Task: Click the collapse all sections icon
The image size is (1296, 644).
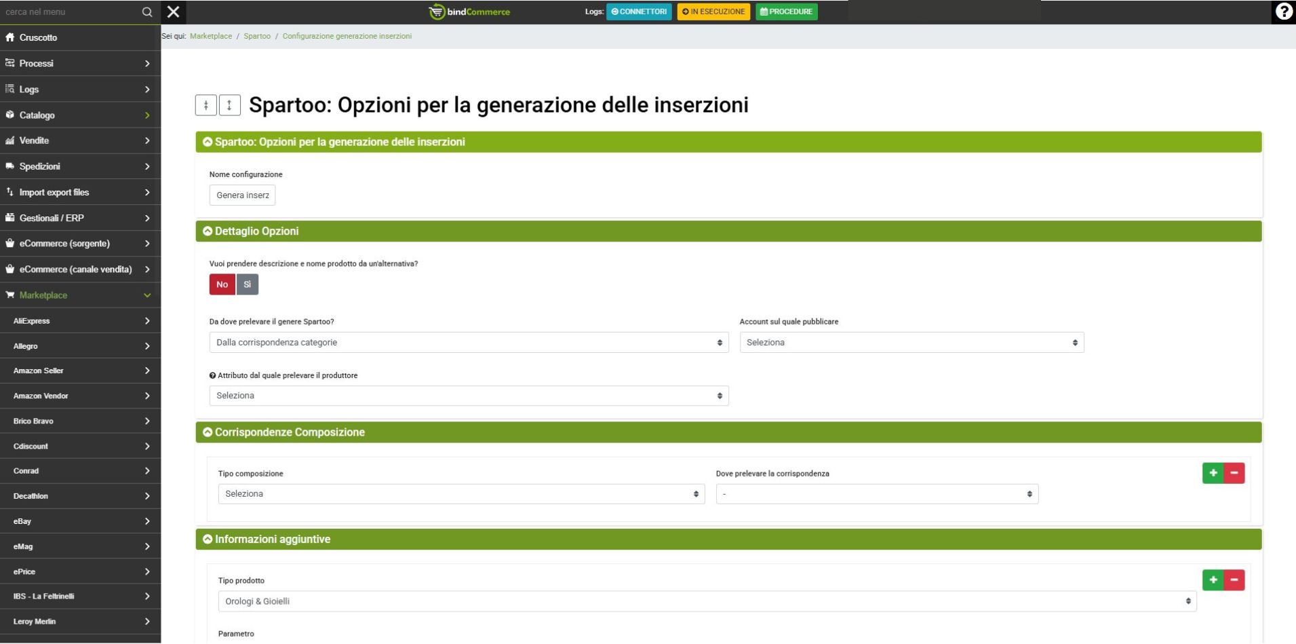Action: click(x=205, y=105)
